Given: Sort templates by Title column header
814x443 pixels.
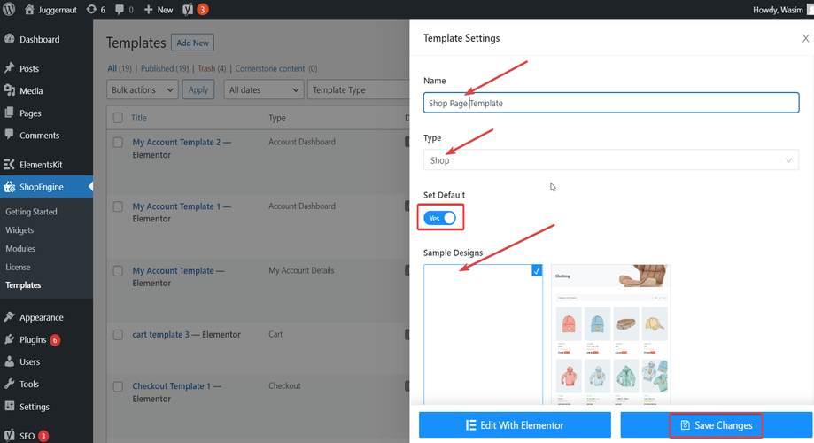Looking at the screenshot, I should pos(138,118).
